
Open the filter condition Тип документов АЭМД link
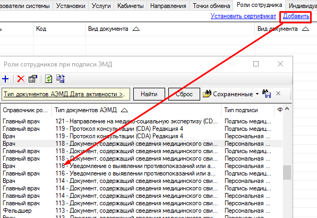tap(64, 94)
